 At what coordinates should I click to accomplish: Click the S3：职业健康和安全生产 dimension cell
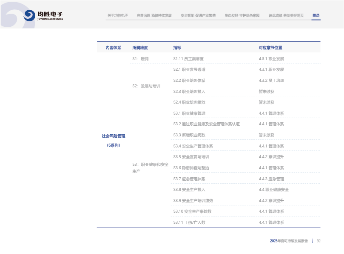(150, 167)
